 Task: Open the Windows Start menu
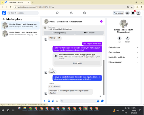pyautogui.click(x=3, y=110)
